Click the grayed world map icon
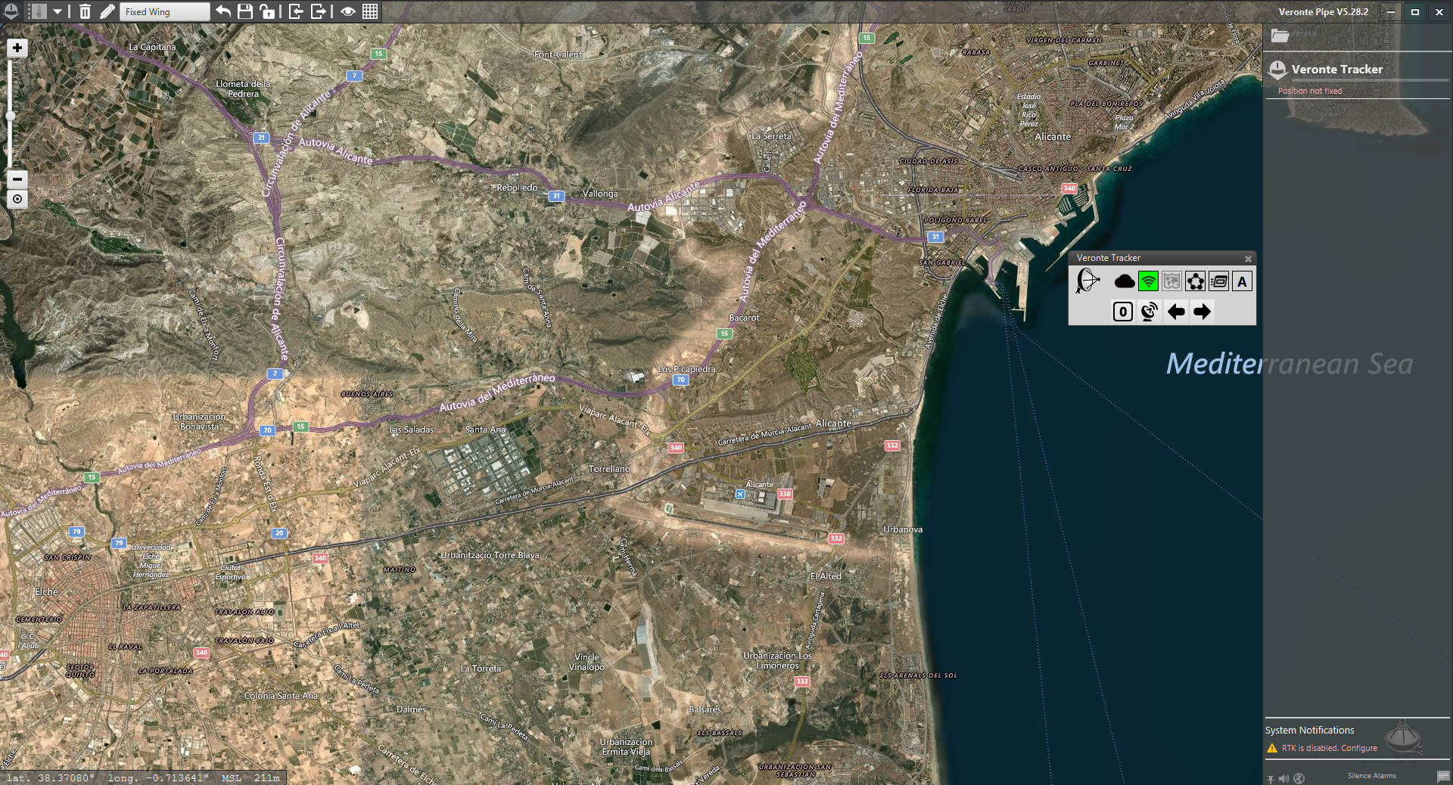 pyautogui.click(x=1171, y=281)
